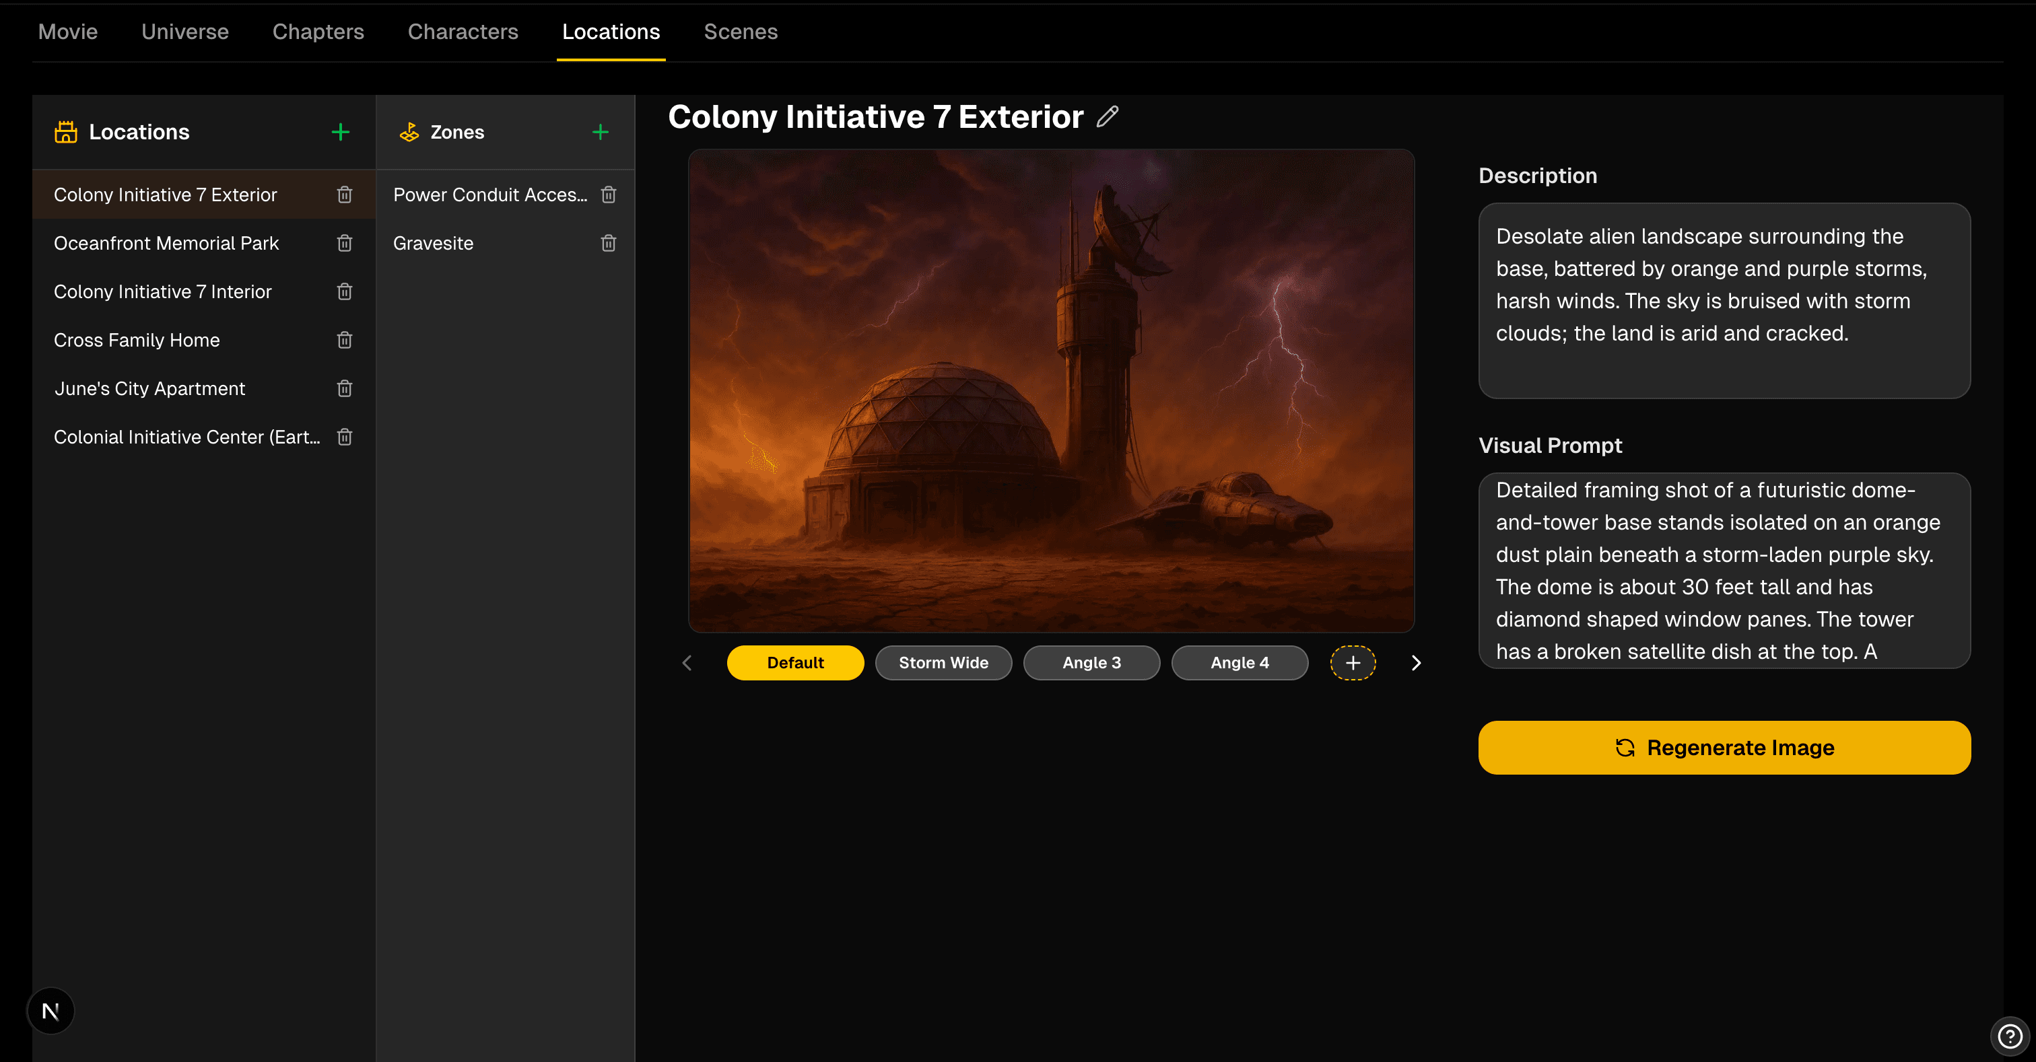
Task: Click into the Visual Prompt text field
Action: click(x=1723, y=571)
